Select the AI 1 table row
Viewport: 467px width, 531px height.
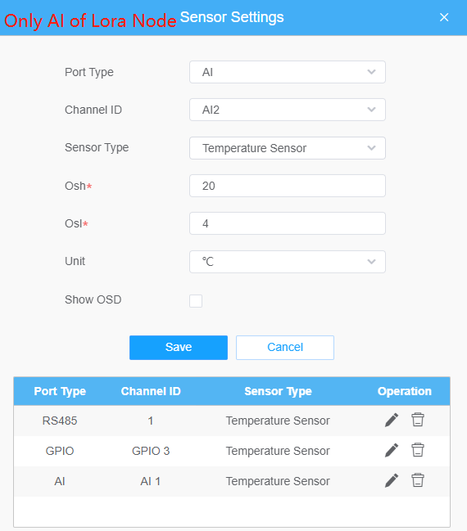pyautogui.click(x=232, y=481)
